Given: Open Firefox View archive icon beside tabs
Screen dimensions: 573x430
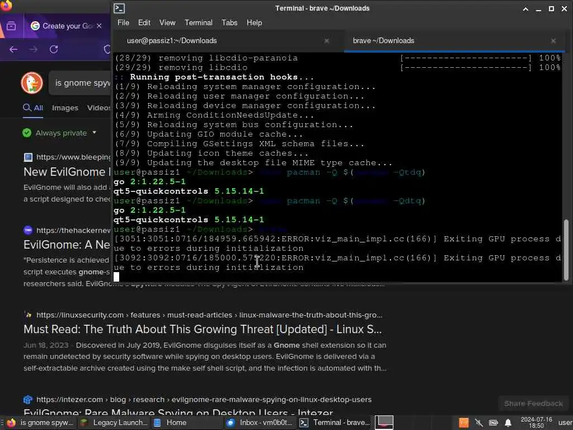Looking at the screenshot, I should 11,26.
